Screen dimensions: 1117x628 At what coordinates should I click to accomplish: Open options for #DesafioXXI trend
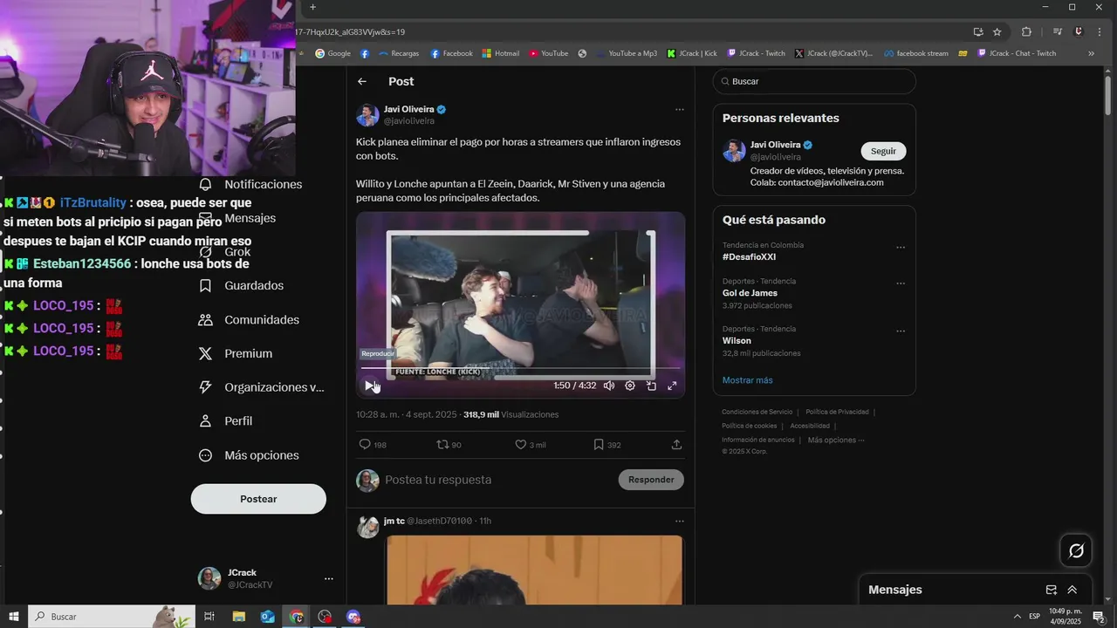(901, 248)
